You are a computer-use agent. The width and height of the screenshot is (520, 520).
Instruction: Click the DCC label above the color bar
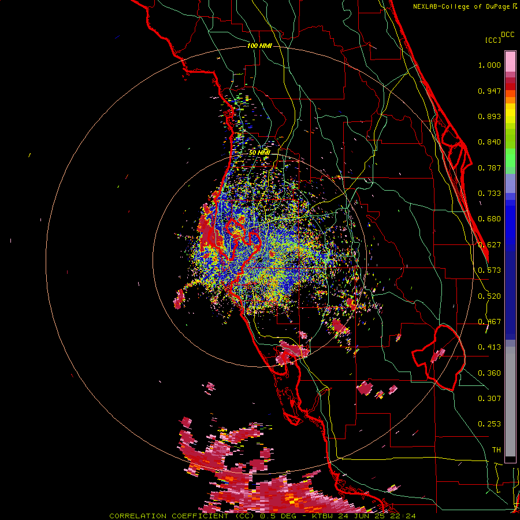click(x=507, y=35)
